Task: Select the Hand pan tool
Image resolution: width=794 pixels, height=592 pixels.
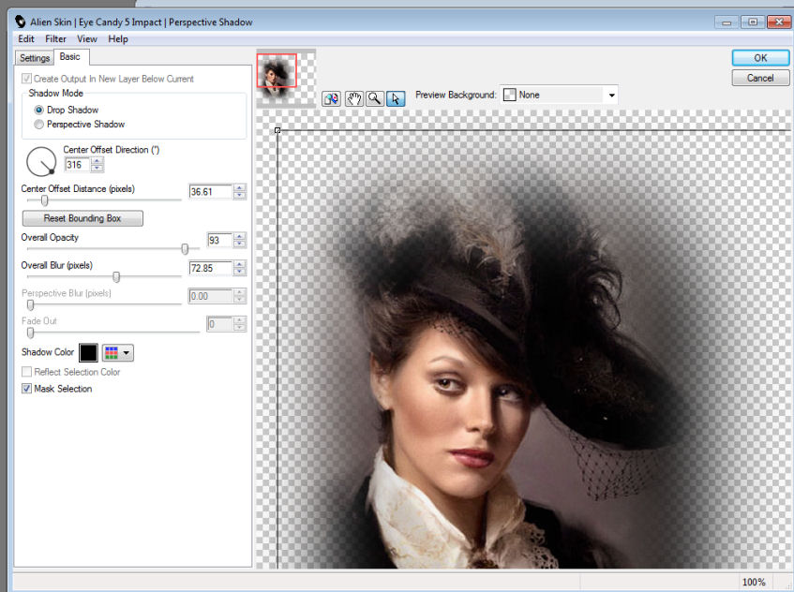Action: click(354, 98)
